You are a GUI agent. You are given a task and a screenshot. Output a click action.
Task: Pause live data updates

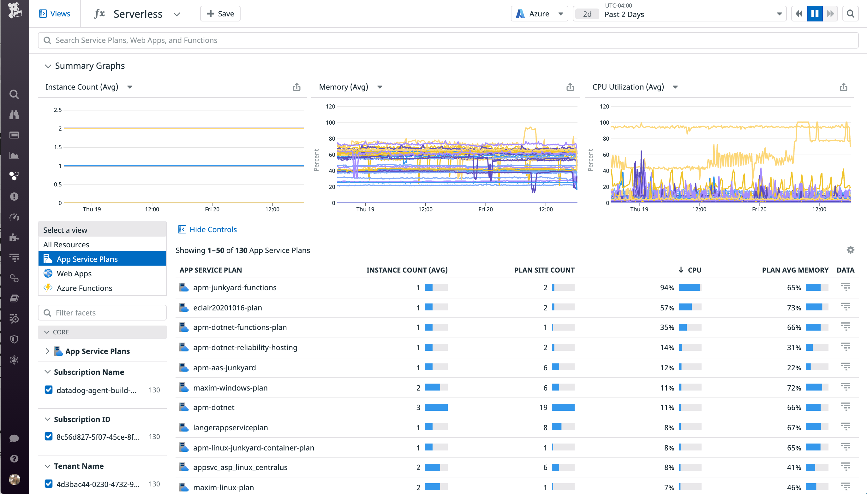click(x=814, y=13)
